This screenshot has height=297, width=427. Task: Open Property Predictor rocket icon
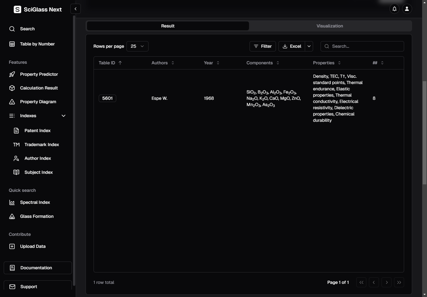coord(12,74)
